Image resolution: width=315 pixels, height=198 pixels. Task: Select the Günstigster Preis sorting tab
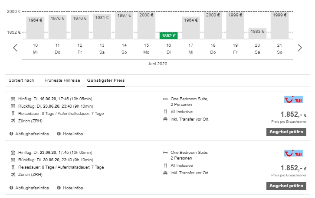point(106,80)
